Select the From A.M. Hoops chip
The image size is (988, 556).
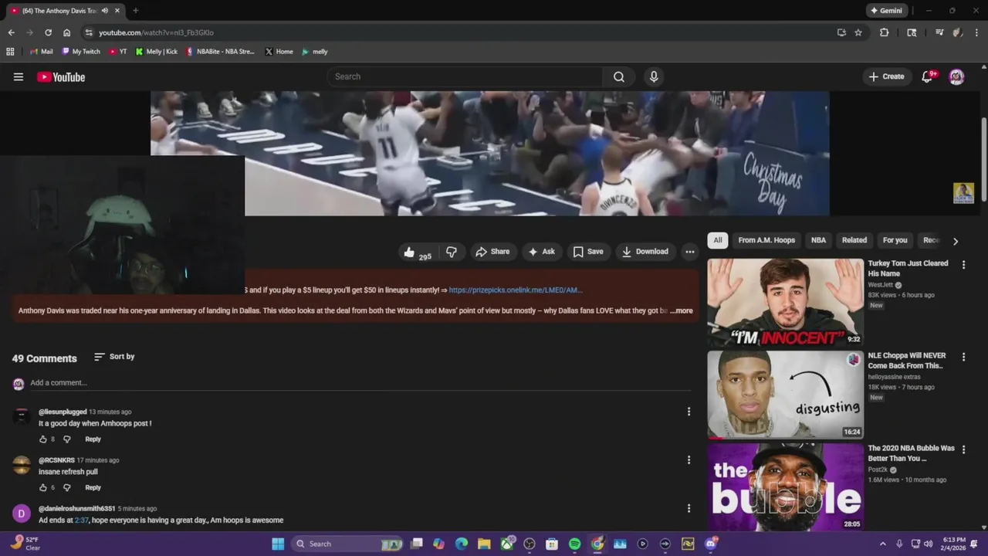click(766, 240)
